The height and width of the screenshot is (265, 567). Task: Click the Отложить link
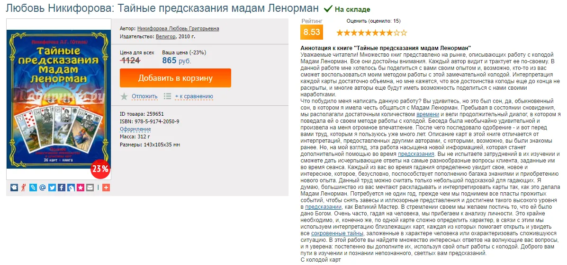click(144, 96)
